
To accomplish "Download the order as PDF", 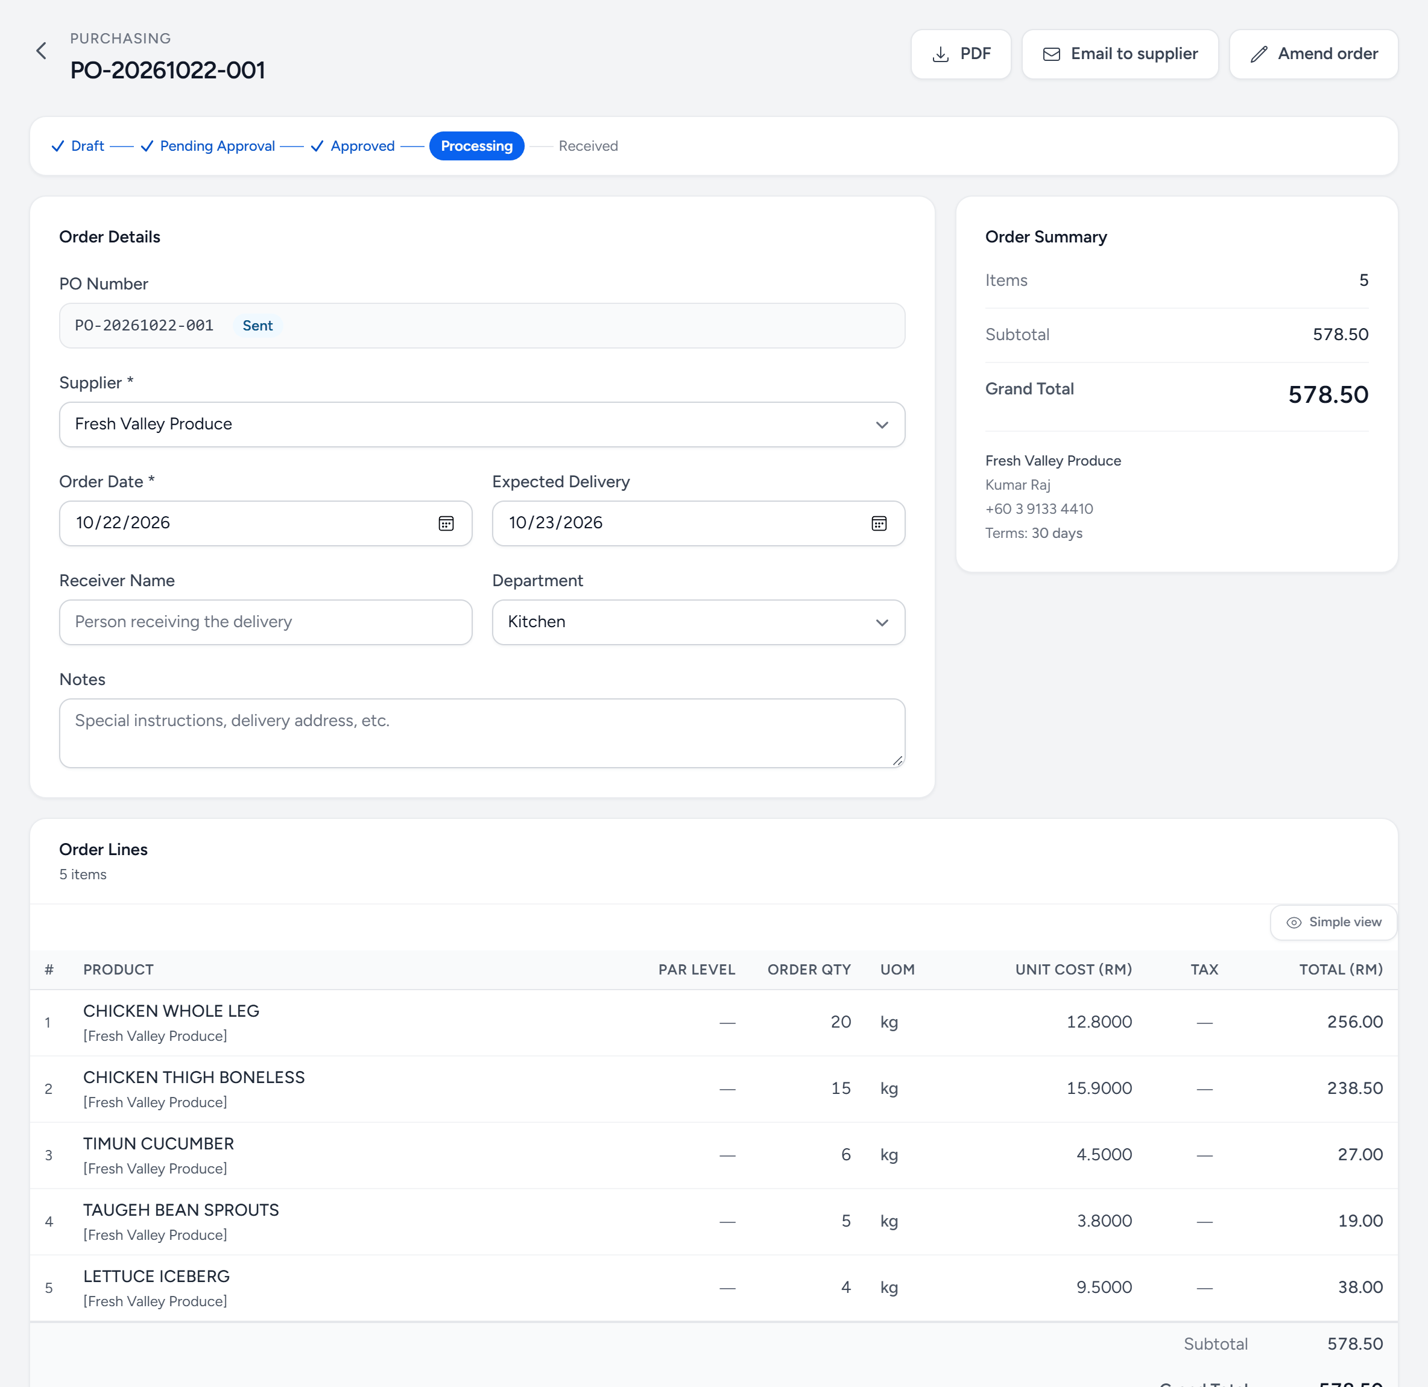I will [x=960, y=54].
